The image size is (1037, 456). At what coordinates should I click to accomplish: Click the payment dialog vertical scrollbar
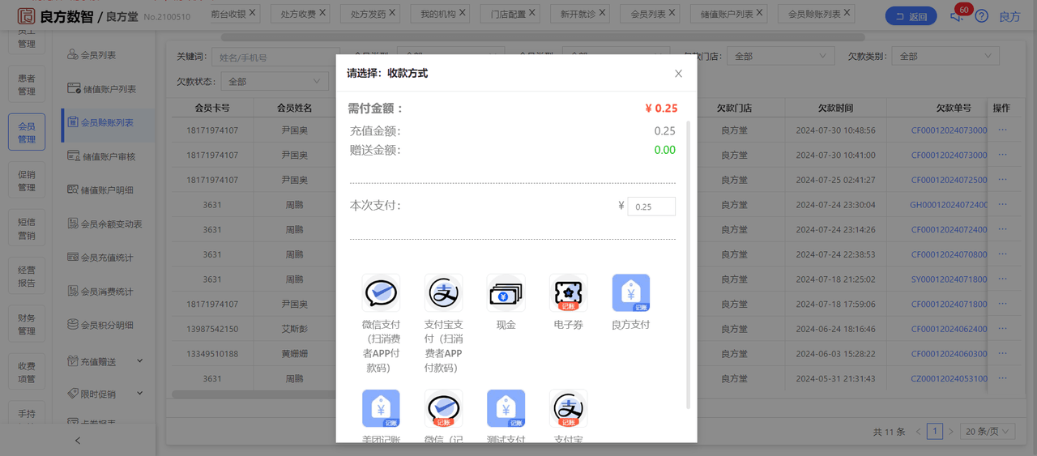point(689,265)
